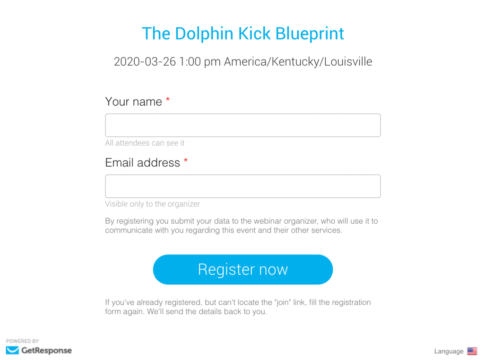The height and width of the screenshot is (360, 484).
Task: Click the quoted "join" word in the note
Action: coord(282,302)
